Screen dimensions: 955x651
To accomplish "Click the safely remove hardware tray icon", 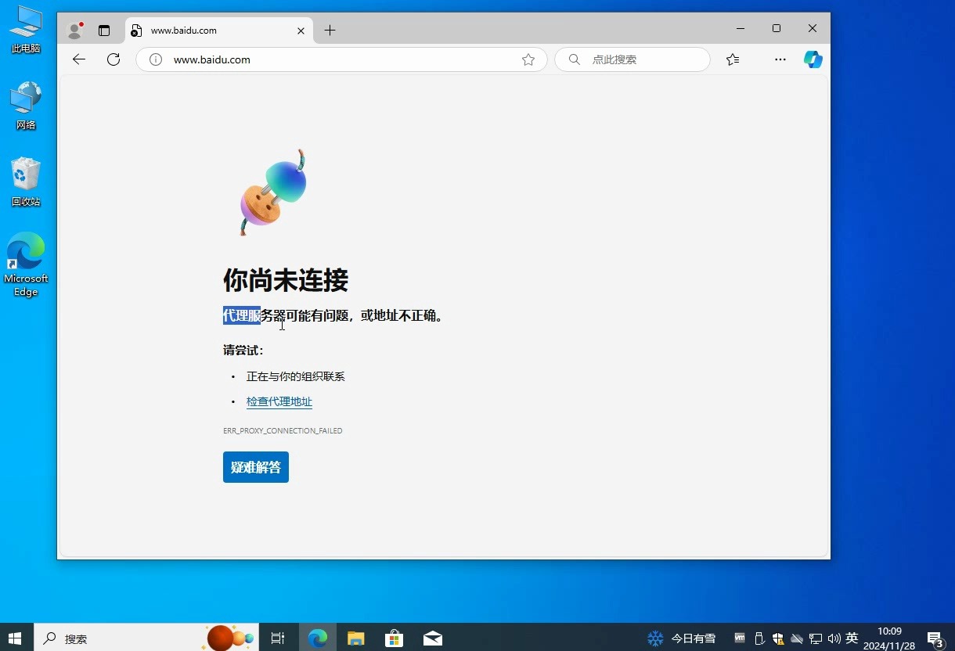I will tap(759, 638).
